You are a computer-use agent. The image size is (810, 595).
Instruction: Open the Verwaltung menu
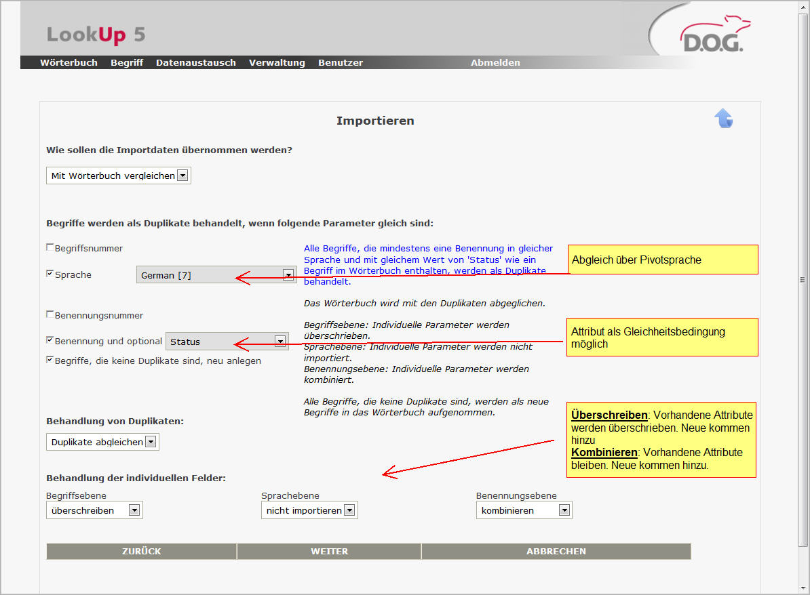point(277,62)
